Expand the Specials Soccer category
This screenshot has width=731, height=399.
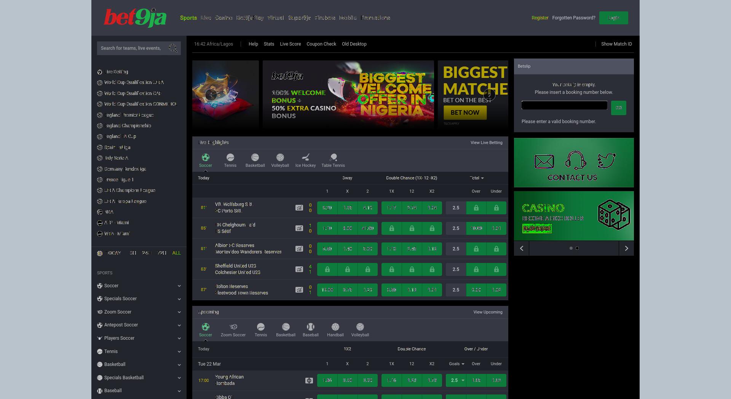pos(139,299)
